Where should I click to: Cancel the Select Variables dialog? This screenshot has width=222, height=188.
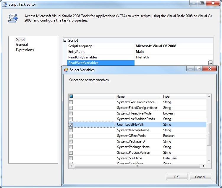(200, 177)
